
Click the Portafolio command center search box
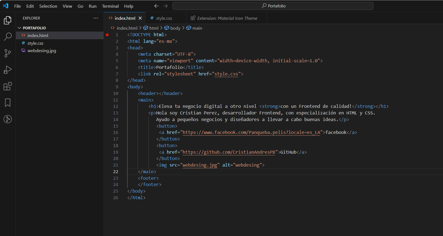(x=273, y=6)
